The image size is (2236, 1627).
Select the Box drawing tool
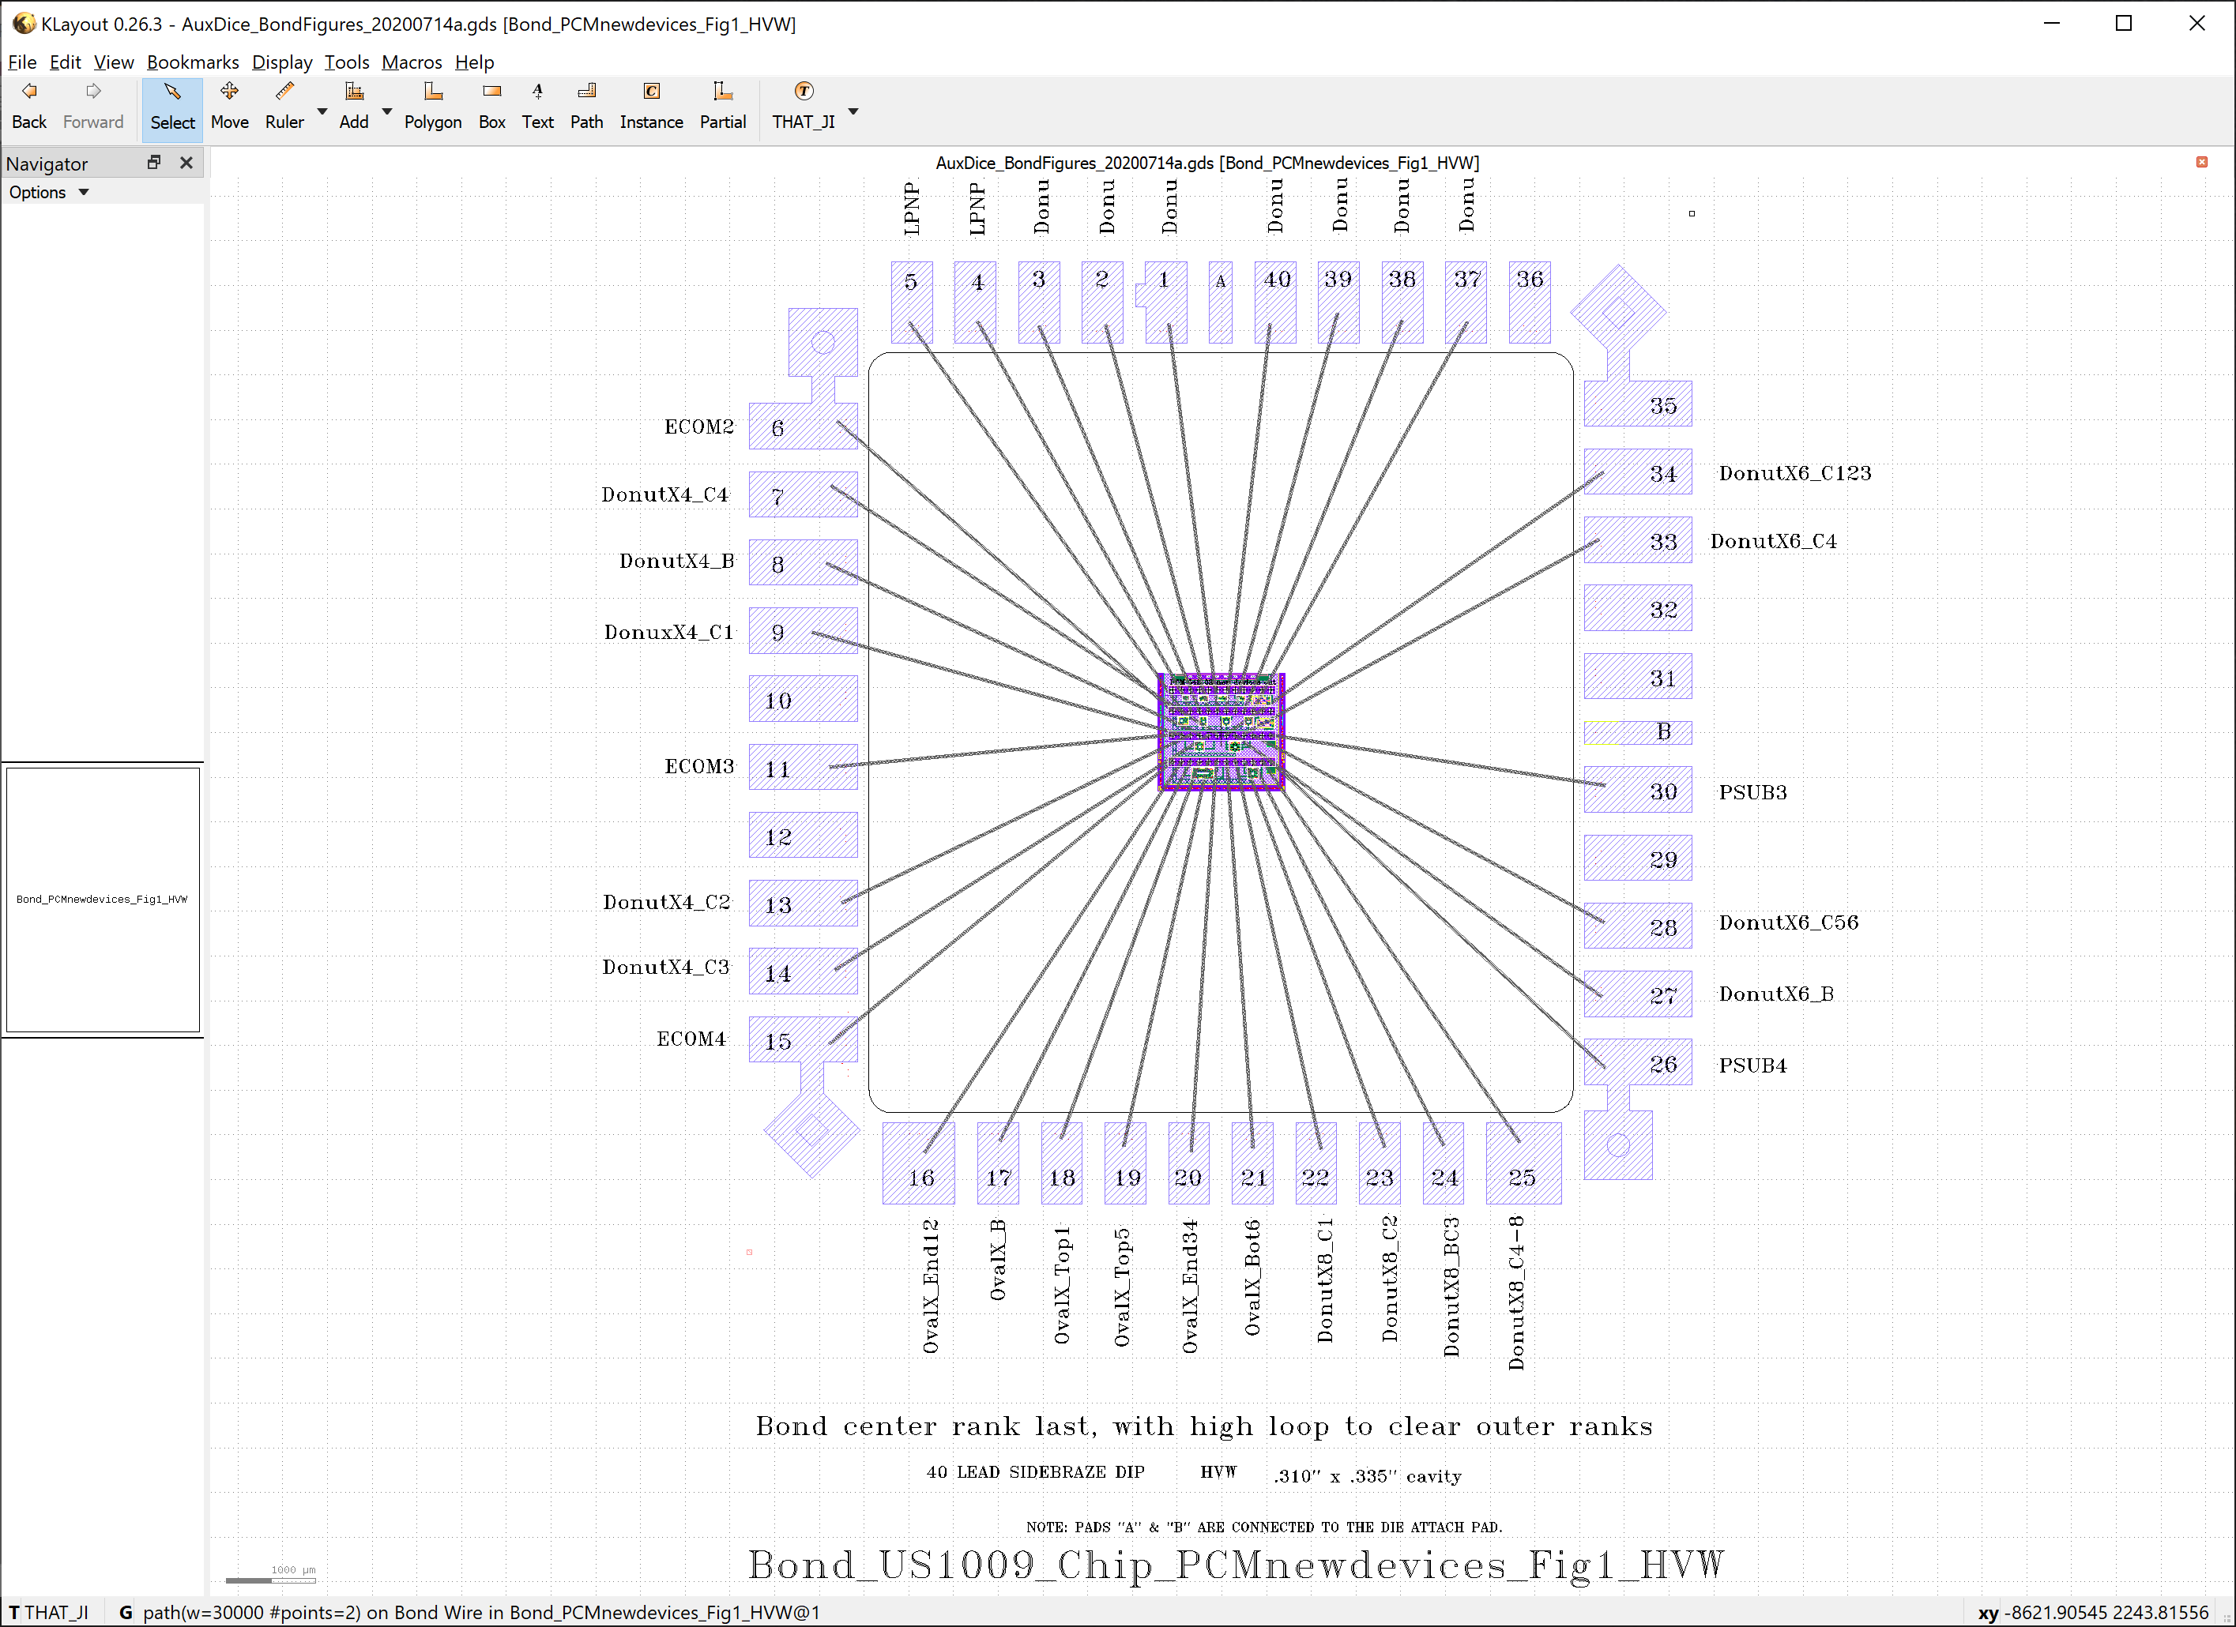pyautogui.click(x=491, y=106)
